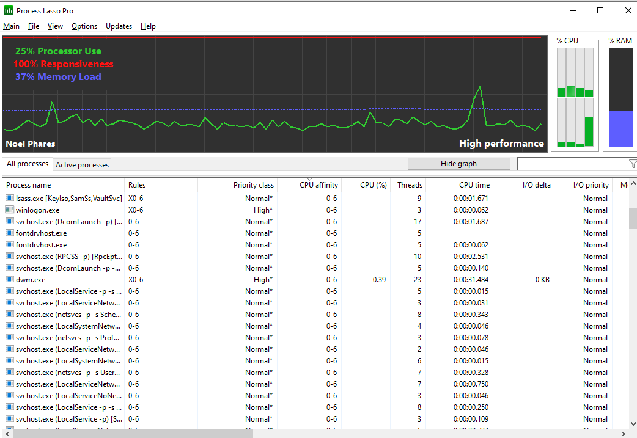Viewport: 637px width, 438px height.
Task: Open the Options menu
Action: click(84, 26)
